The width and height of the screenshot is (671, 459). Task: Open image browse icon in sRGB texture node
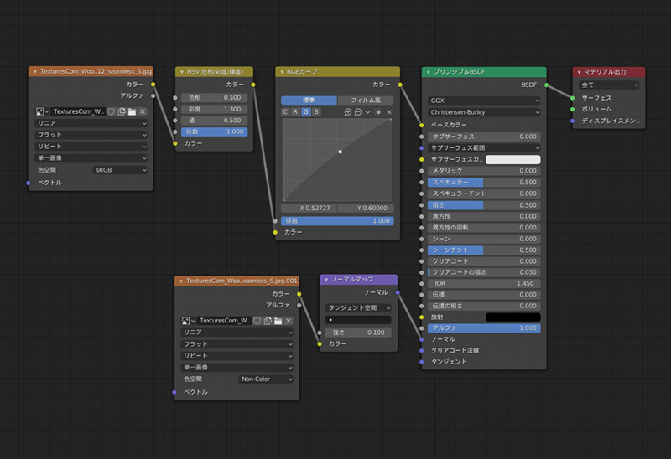tap(42, 111)
